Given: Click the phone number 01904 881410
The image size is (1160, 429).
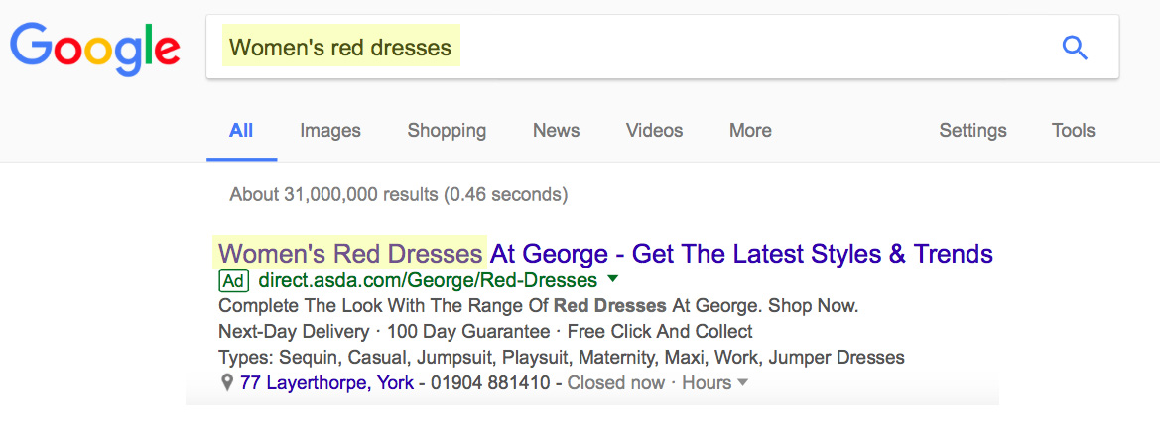Looking at the screenshot, I should (490, 383).
